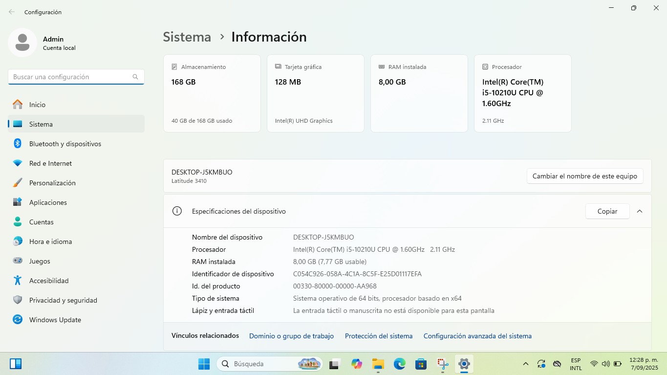Select the Personalización paintbrush icon
Screen dimensions: 667x375
18,183
